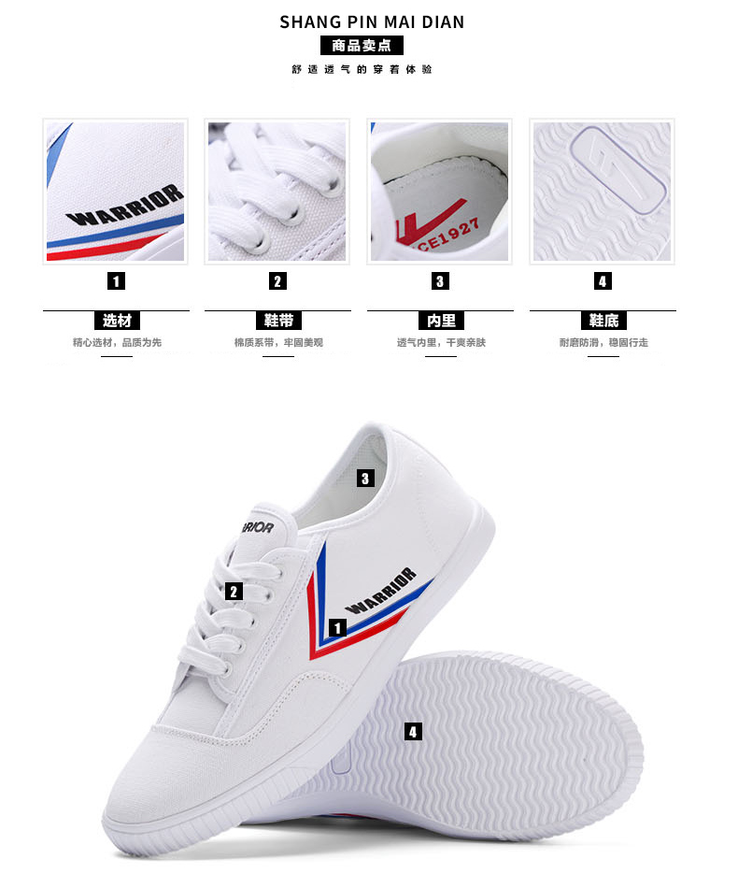Click the 鞋底 sole label
The height and width of the screenshot is (888, 738).
pos(603,321)
